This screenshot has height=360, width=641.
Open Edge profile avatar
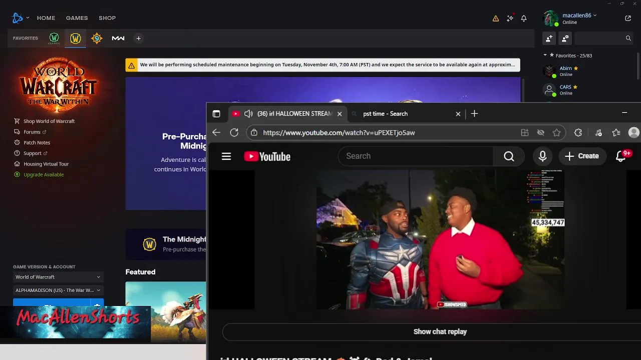coord(634,132)
